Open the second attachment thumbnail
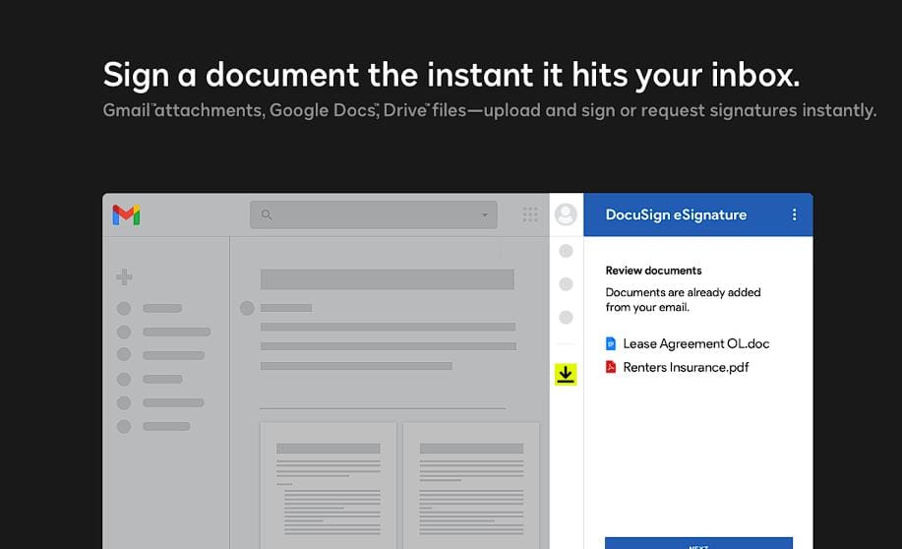902x549 pixels. [x=471, y=486]
